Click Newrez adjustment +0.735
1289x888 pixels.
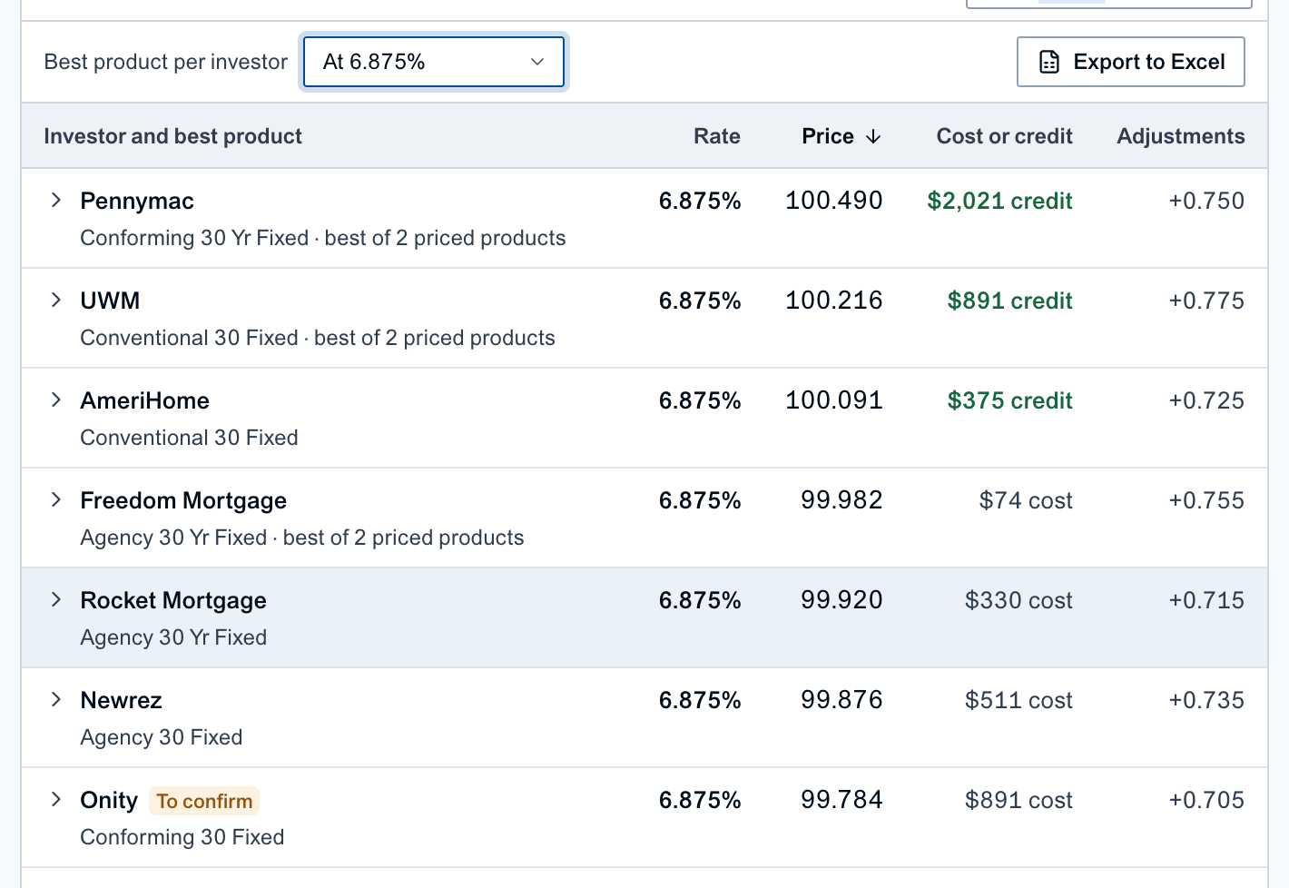1206,700
